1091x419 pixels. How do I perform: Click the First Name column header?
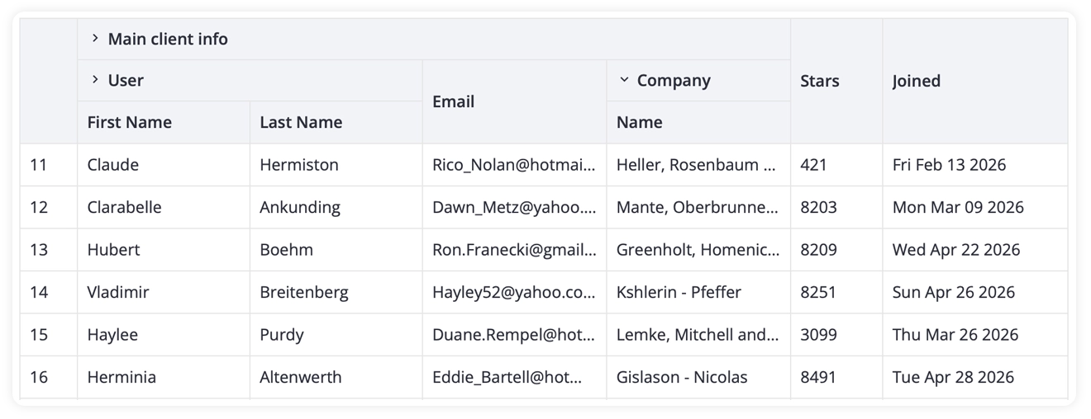coord(130,122)
